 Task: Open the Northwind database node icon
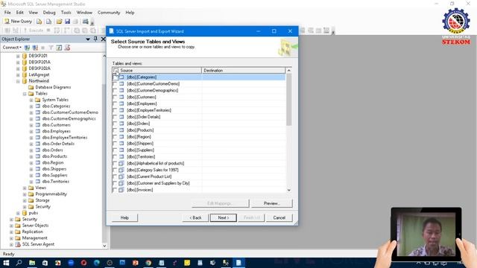click(x=25, y=81)
